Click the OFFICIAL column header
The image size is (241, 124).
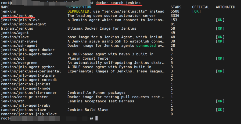(x=201, y=7)
